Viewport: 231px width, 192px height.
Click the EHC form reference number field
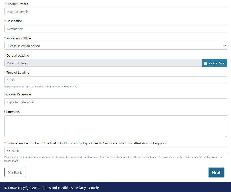(115, 151)
